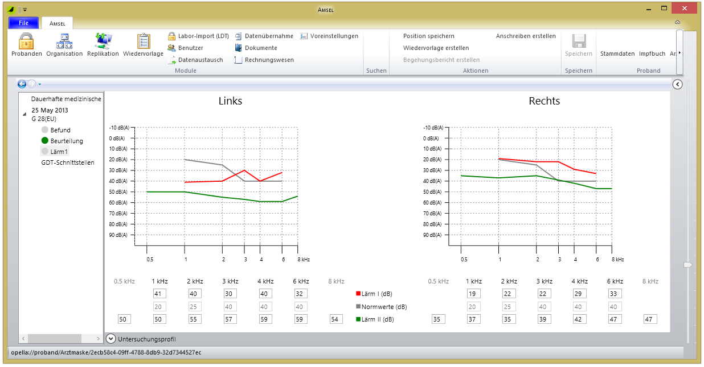Open the Wiedervorlage clipboard icon
Viewport: 704px width, 367px height.
[143, 42]
